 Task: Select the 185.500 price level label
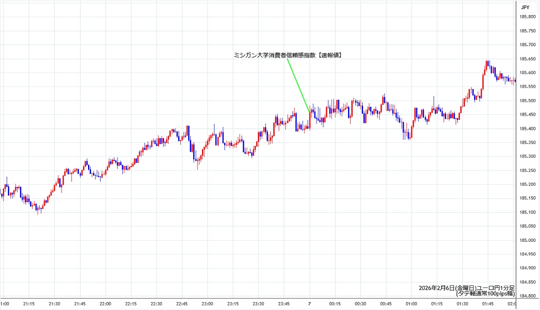(x=527, y=101)
